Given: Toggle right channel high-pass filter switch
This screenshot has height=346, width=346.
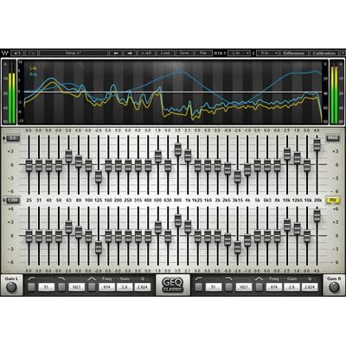Looking at the screenshot, I should click(x=198, y=287).
